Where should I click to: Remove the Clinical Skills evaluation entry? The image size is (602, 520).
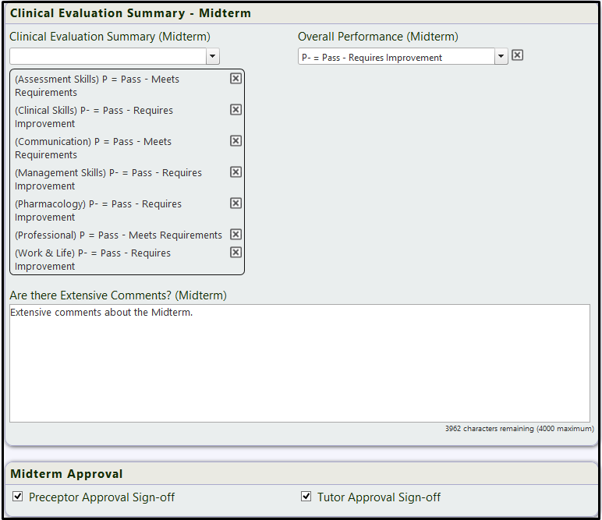(235, 110)
